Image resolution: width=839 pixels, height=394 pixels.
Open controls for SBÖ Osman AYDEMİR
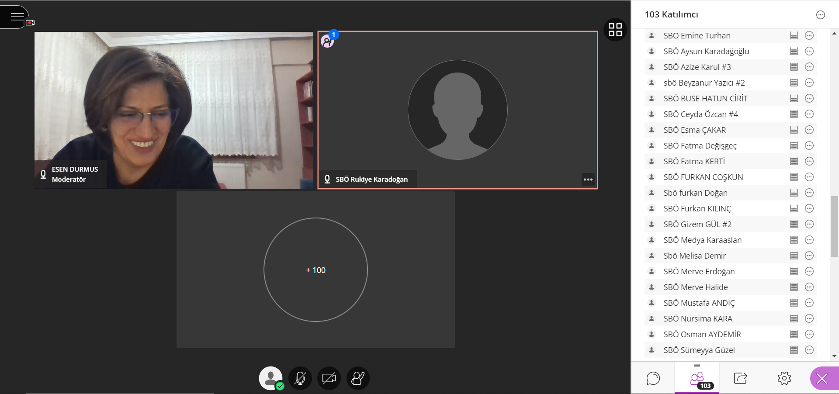point(809,334)
